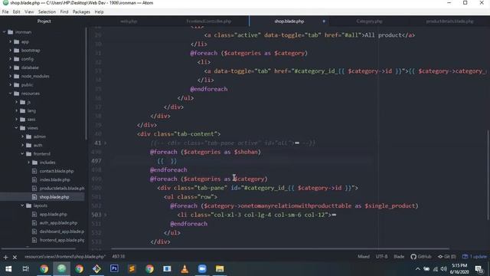This screenshot has height=276, width=490.
Task: Click cursor position 497:10 in status bar
Action: pyautogui.click(x=118, y=257)
